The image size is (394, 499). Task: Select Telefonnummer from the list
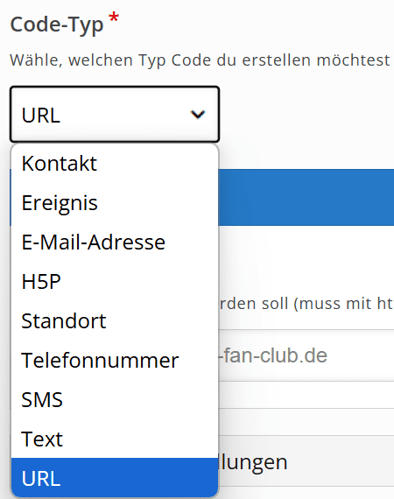[x=115, y=361]
